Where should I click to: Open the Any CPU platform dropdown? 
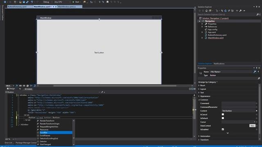coord(62,2)
